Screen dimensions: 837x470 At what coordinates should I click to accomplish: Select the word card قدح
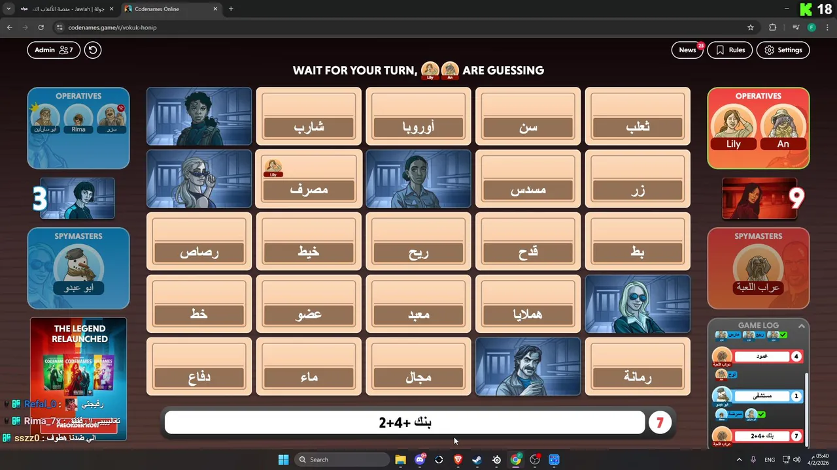528,242
